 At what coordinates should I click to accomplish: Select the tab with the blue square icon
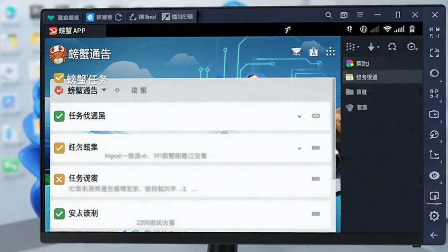tap(104, 17)
